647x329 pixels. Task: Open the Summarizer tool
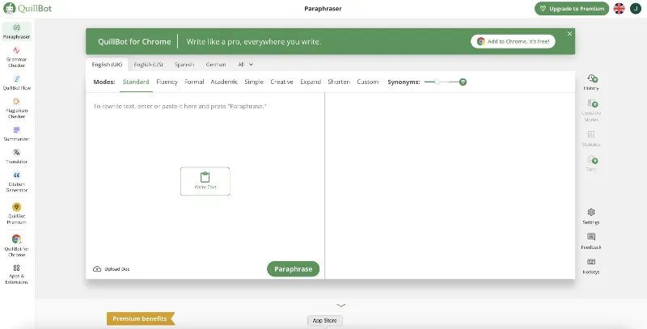(x=16, y=133)
